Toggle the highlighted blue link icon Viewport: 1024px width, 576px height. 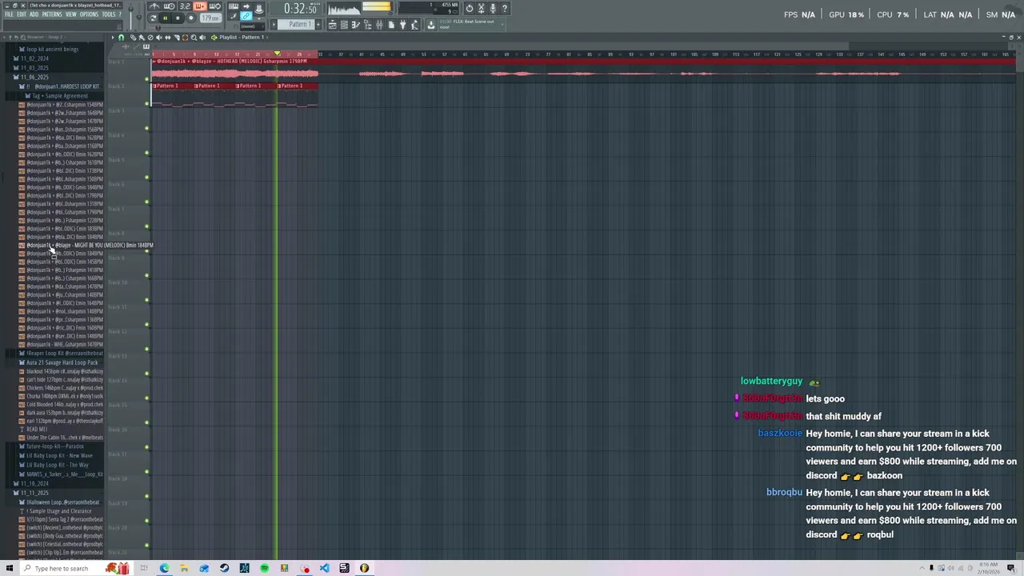point(246,15)
